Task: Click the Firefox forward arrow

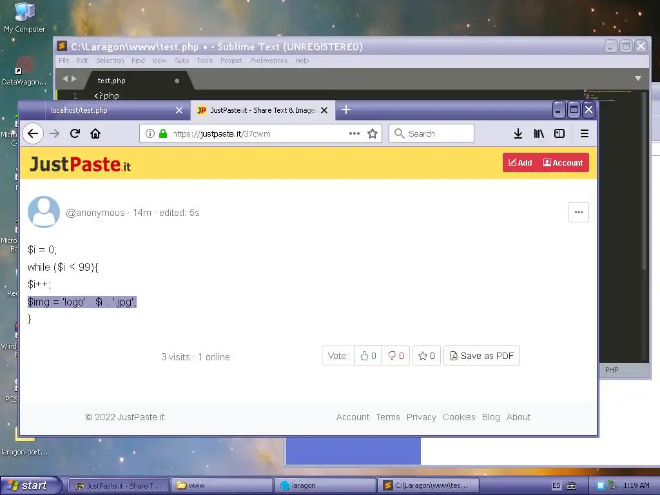Action: coord(54,134)
